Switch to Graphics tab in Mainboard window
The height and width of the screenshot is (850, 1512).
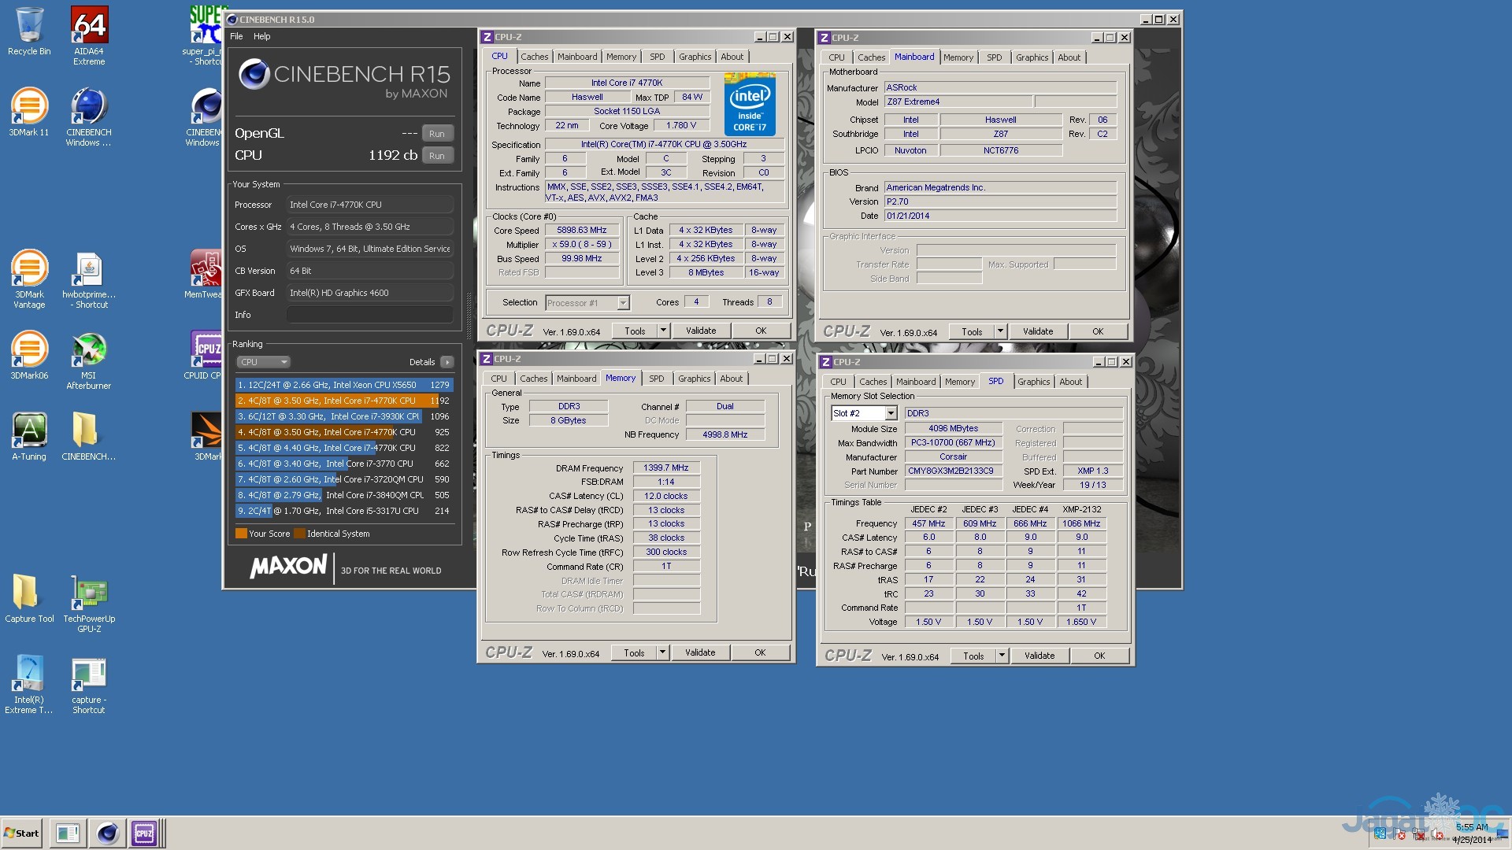click(x=1032, y=57)
